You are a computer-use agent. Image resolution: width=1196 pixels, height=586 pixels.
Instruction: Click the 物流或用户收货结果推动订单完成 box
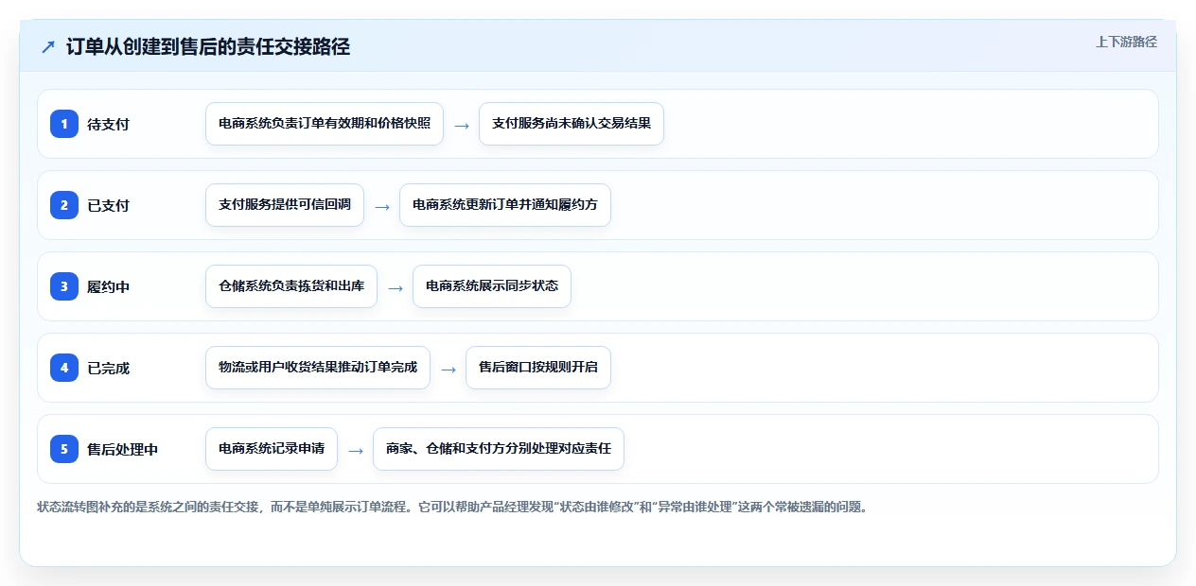click(x=318, y=368)
